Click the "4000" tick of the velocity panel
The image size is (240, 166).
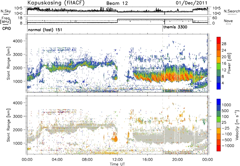17,103
